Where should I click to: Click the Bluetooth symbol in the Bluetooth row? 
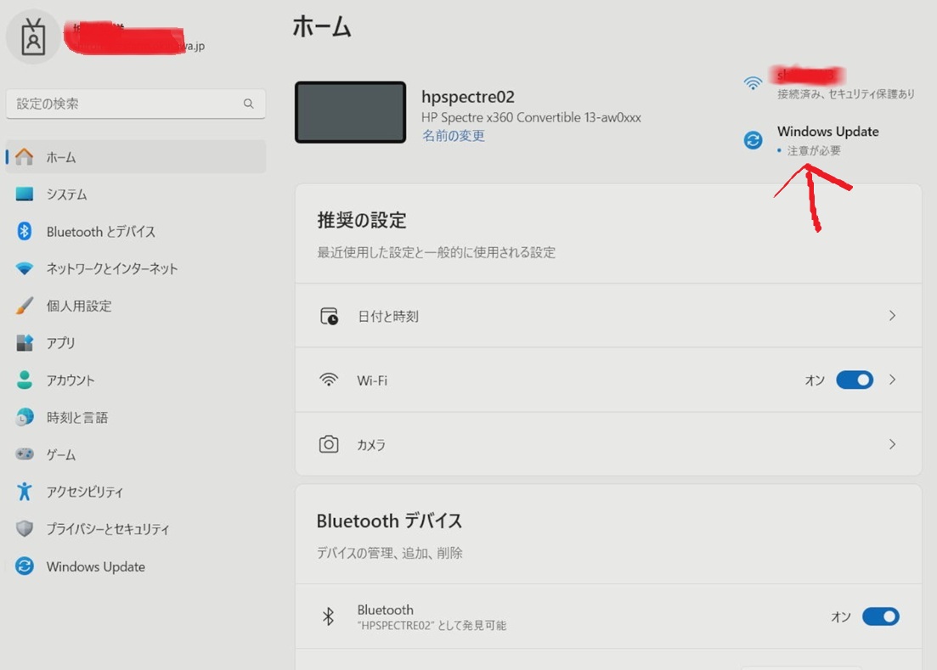pos(328,617)
